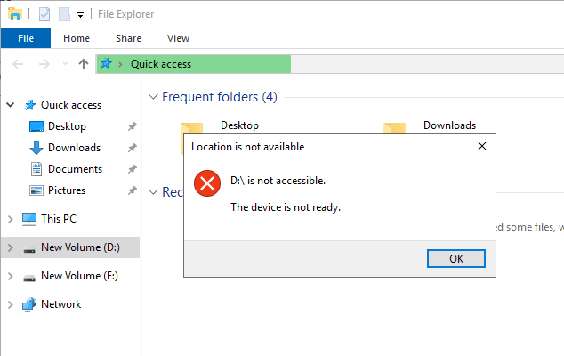This screenshot has height=356, width=564.
Task: Open the recent locations dropdown arrow
Action: [65, 64]
